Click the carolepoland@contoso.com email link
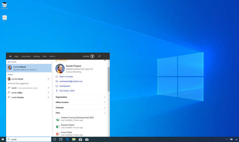 pos(71,81)
